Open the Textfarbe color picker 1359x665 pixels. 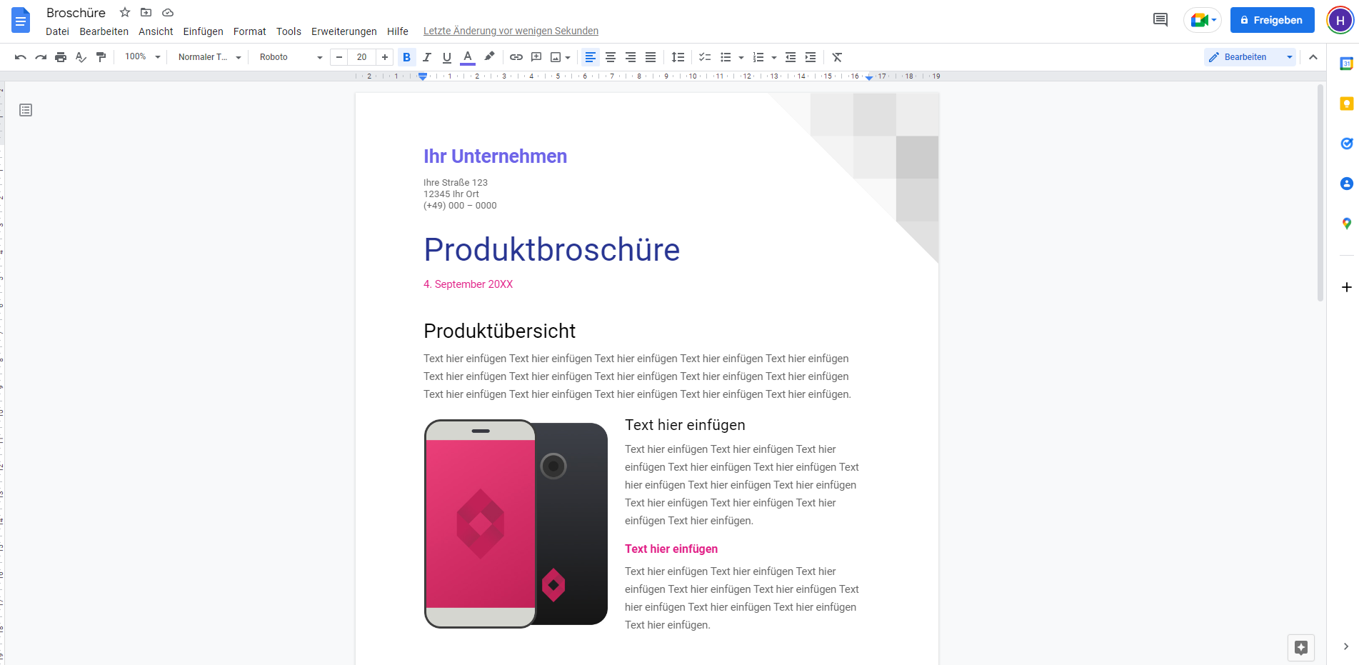tap(467, 57)
